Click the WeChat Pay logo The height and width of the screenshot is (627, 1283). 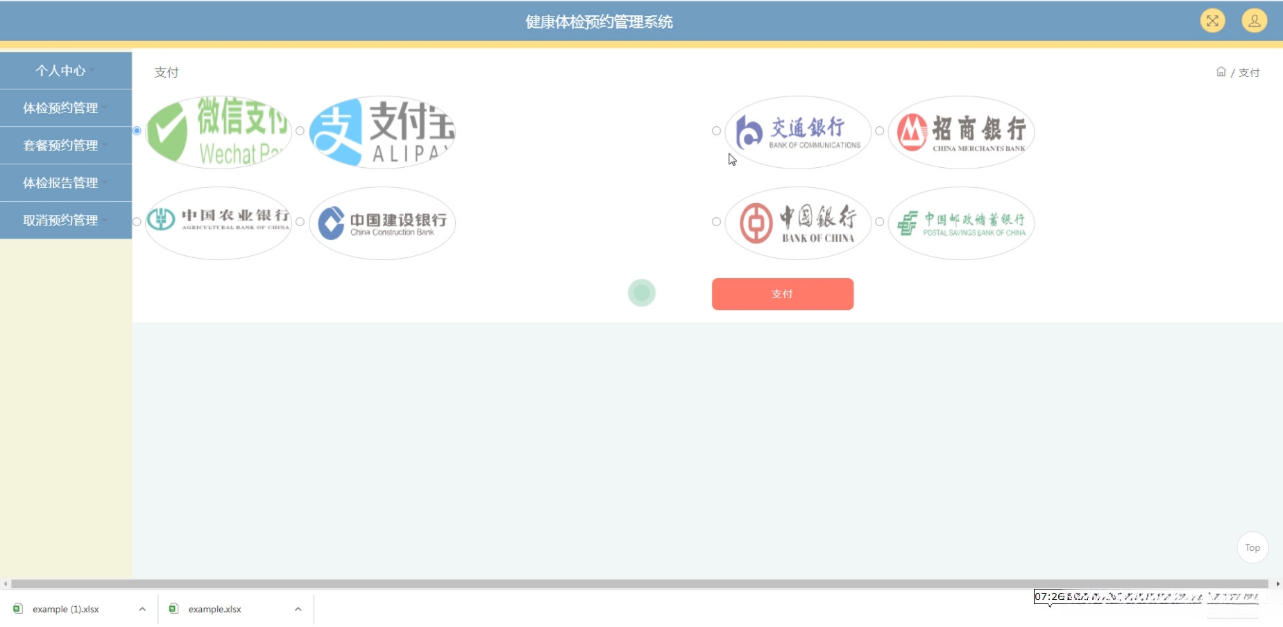coord(219,132)
